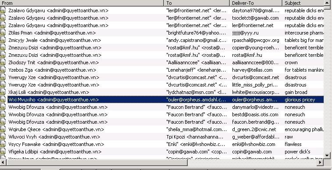
Task: Click envelope icon of selected Wxi Mvuxiho row
Action: coord(3,100)
